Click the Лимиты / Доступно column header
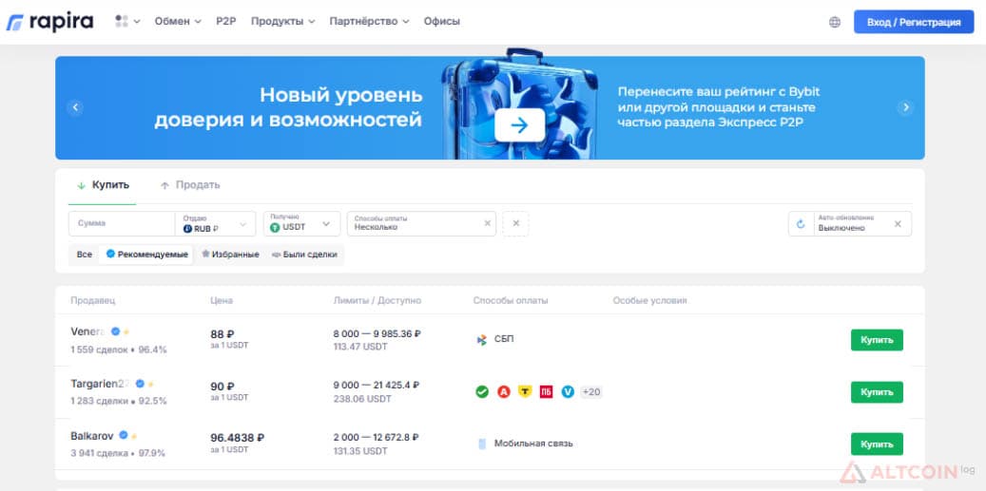 [377, 301]
